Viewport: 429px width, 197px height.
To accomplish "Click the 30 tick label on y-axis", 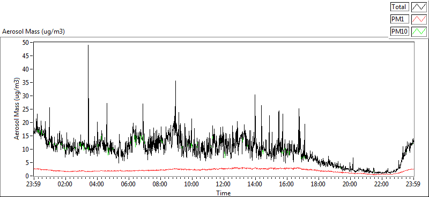I will (25, 96).
